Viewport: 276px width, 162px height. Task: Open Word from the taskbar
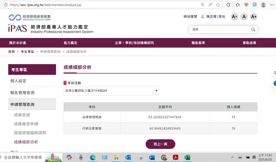(x=152, y=157)
